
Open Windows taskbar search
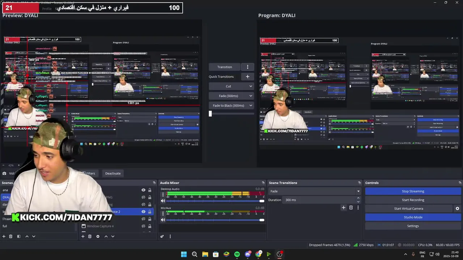pos(195,254)
